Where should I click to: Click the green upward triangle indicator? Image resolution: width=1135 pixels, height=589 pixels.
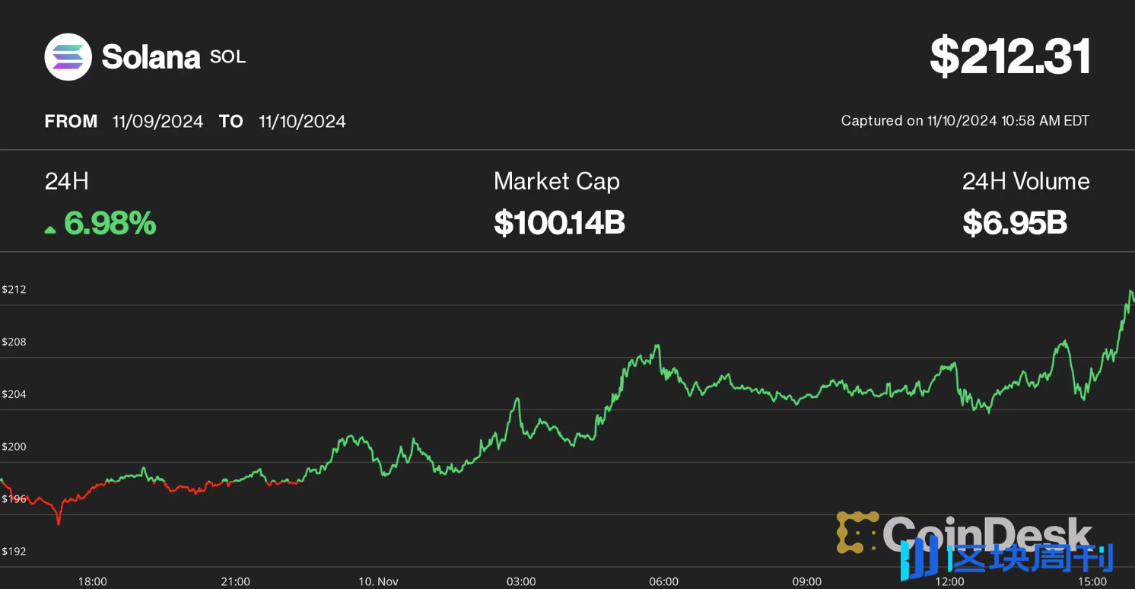(x=50, y=228)
